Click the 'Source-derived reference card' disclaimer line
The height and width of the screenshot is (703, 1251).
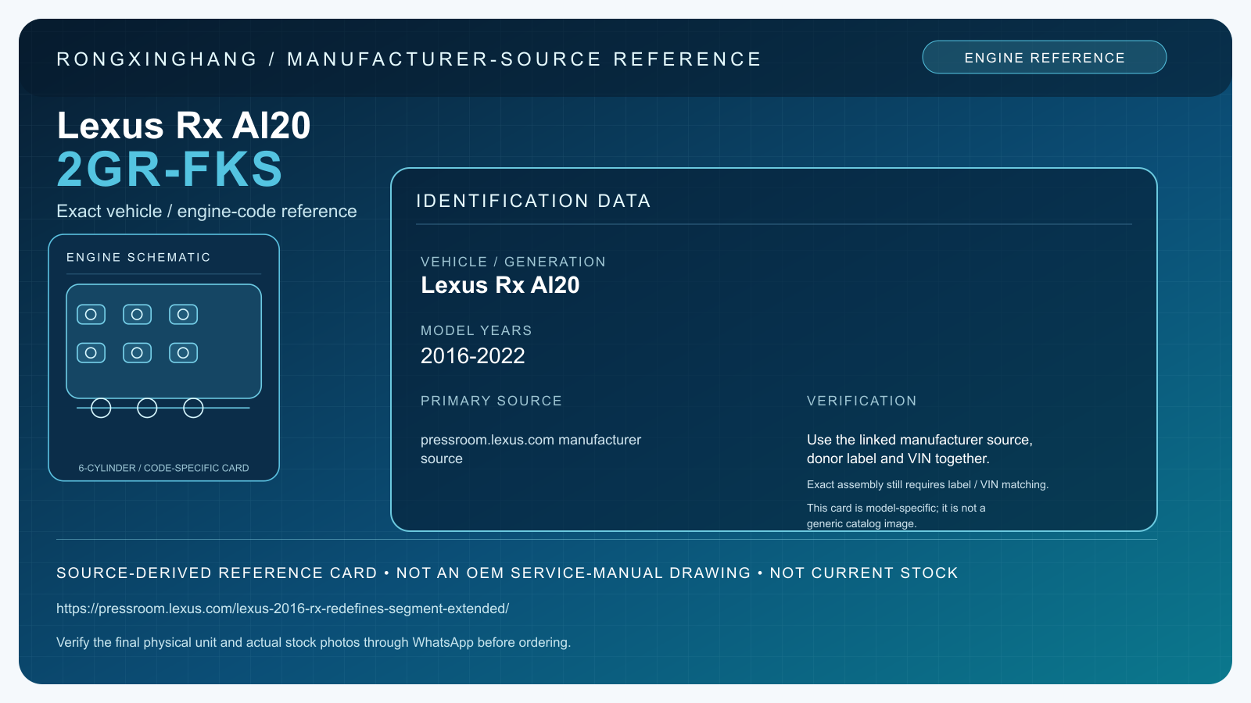[507, 573]
